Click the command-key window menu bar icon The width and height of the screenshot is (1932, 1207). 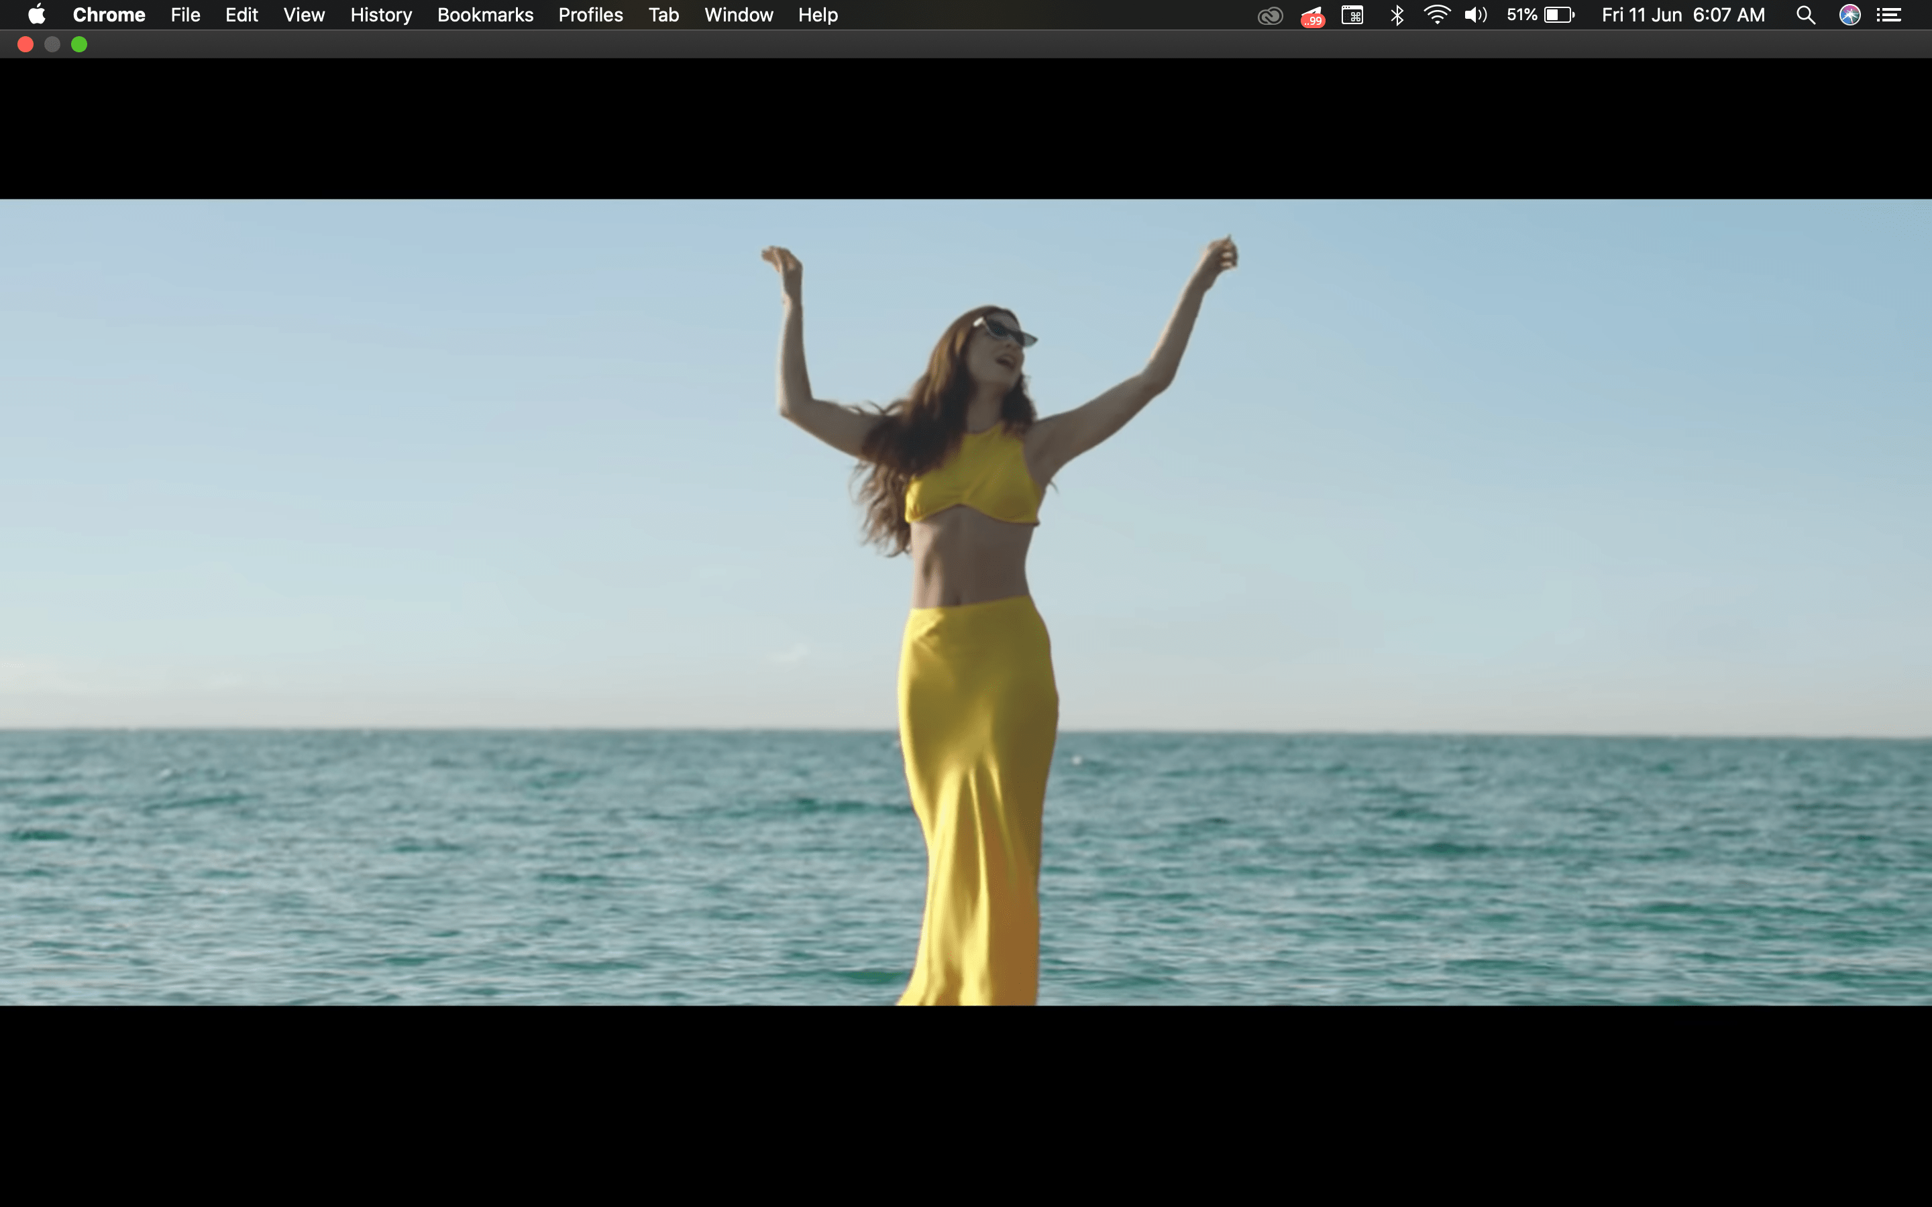point(1352,15)
